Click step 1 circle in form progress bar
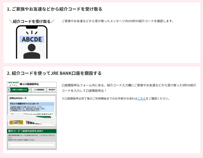203x158 pixels. point(9,90)
